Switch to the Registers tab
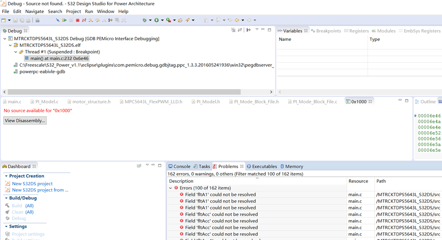The height and width of the screenshot is (240, 442). (357, 31)
